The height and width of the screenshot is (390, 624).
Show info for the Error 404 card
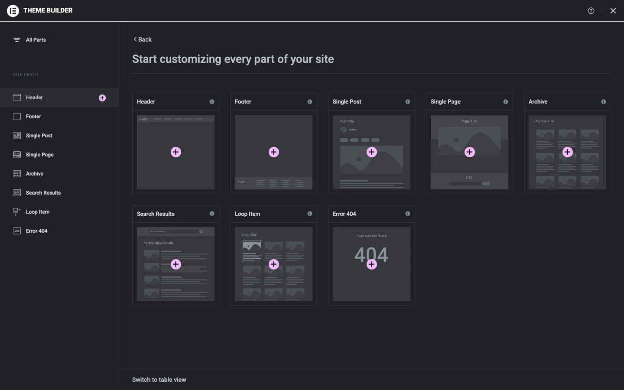pos(408,214)
